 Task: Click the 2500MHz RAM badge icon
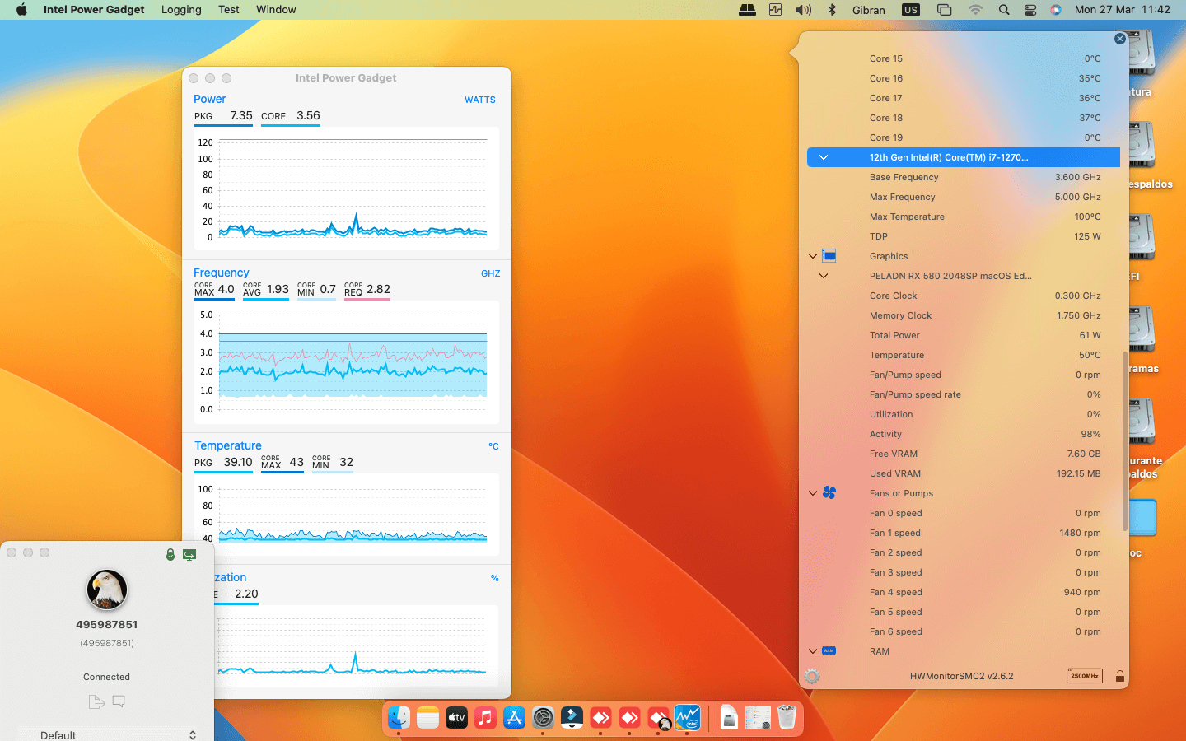[1084, 676]
